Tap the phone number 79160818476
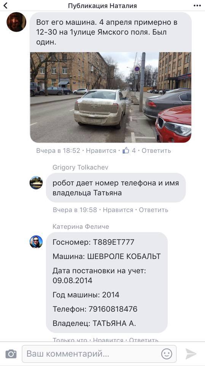 (113, 309)
